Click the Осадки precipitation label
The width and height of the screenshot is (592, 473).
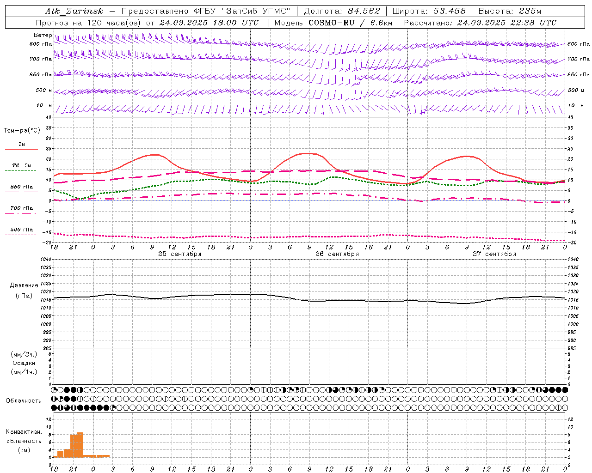(x=24, y=363)
